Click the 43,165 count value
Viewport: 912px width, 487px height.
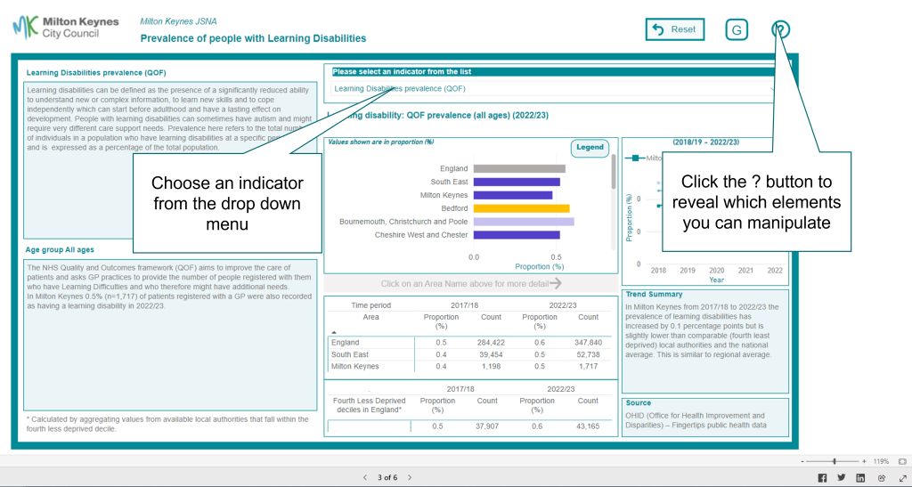point(588,426)
